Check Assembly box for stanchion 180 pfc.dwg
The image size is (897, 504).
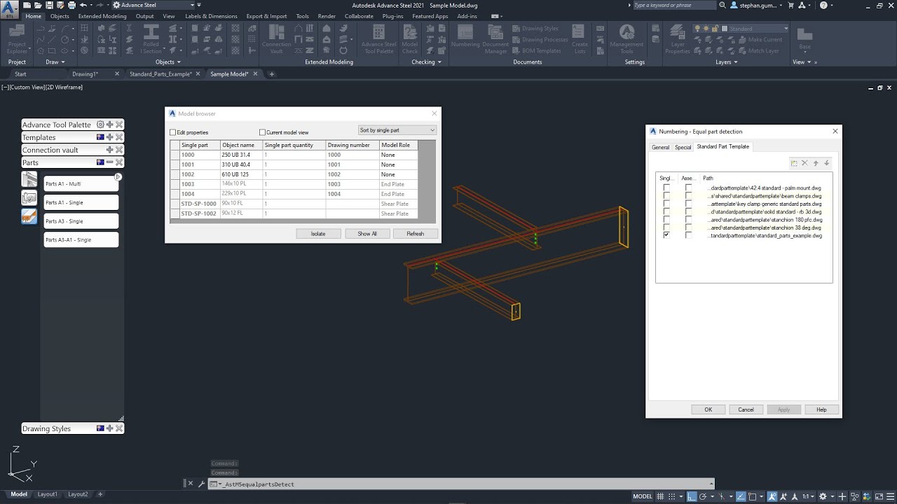tap(689, 220)
